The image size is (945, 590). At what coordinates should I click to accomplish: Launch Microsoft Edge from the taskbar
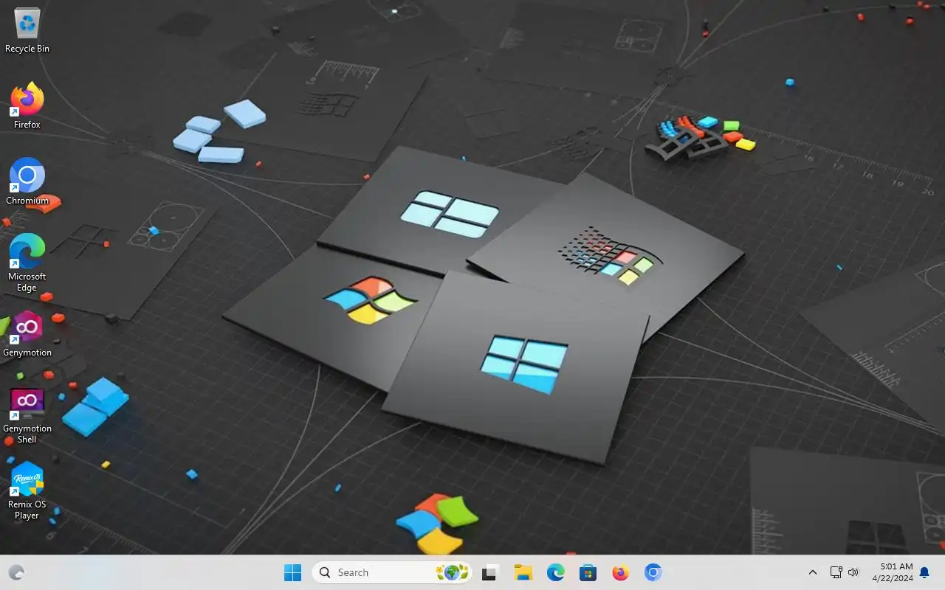pyautogui.click(x=556, y=572)
